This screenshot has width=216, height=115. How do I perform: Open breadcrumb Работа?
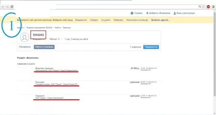(x=58, y=28)
